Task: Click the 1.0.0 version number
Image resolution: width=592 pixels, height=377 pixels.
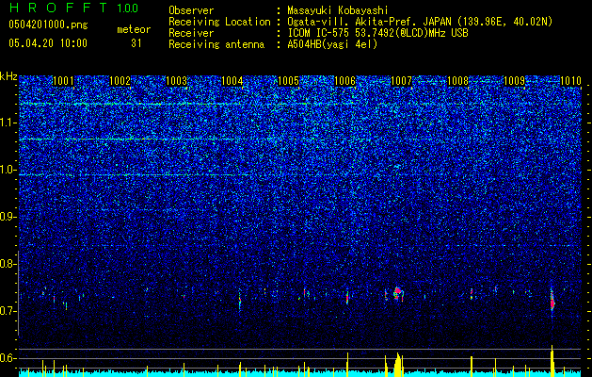Action: pyautogui.click(x=127, y=8)
